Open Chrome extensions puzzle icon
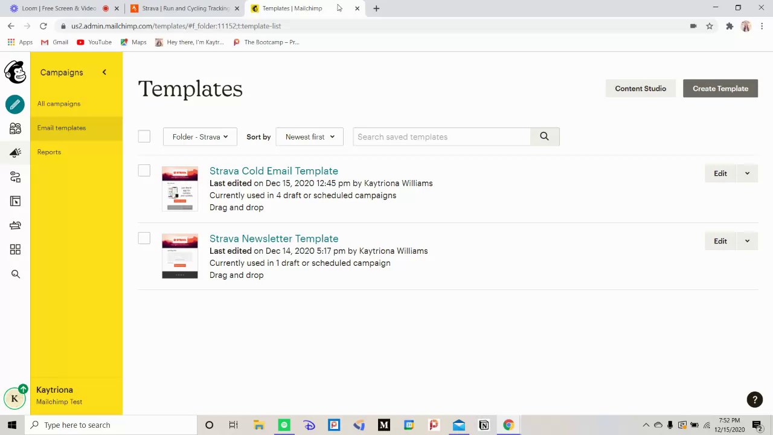The width and height of the screenshot is (773, 435). tap(730, 26)
